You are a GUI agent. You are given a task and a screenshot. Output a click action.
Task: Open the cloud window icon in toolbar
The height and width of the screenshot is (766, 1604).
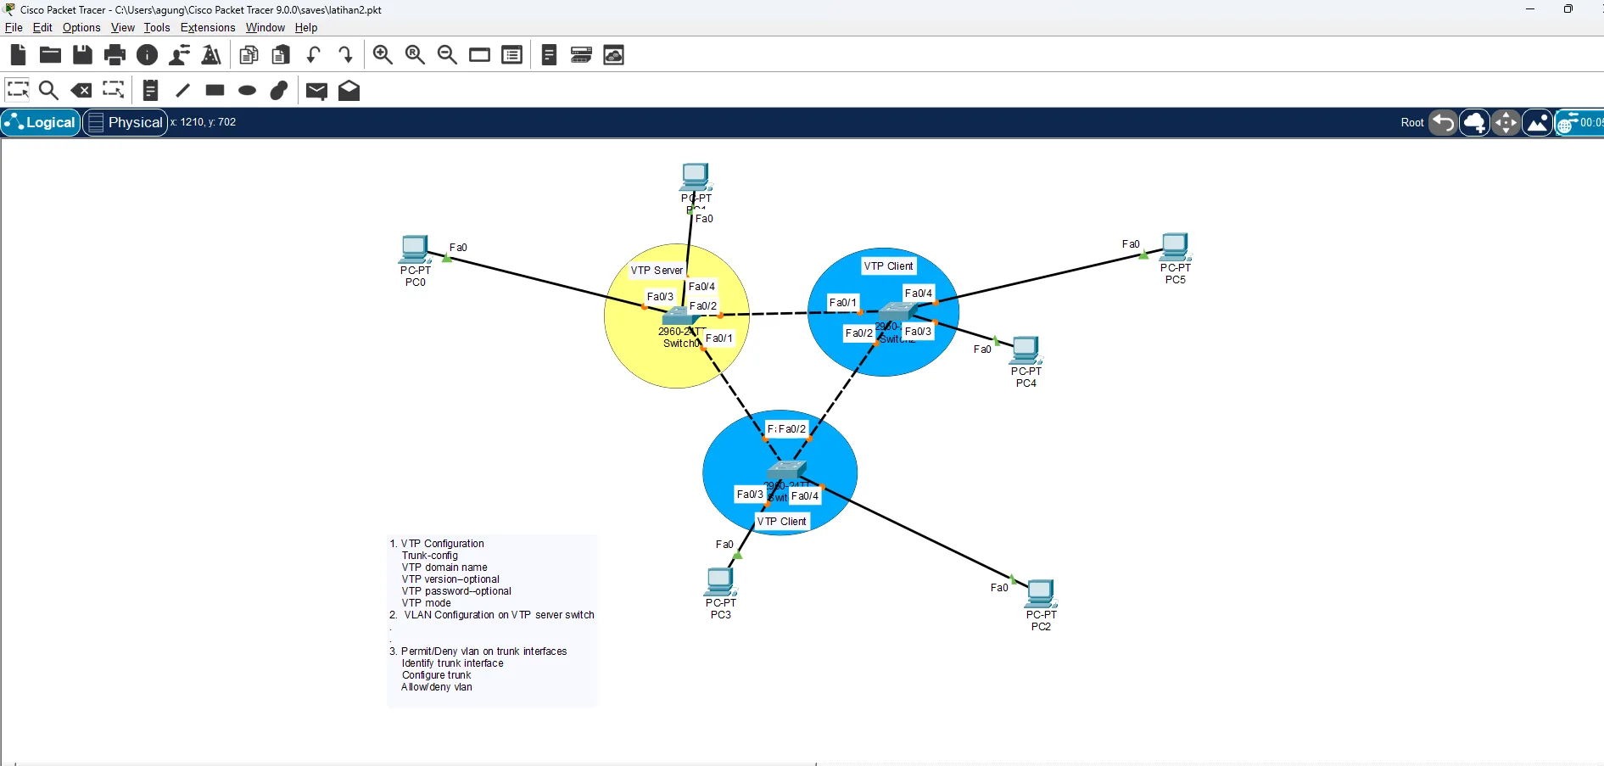pyautogui.click(x=613, y=55)
